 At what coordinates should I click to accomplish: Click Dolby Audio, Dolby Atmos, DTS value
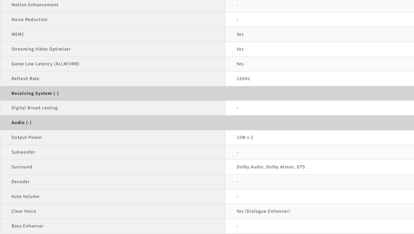[x=271, y=167]
